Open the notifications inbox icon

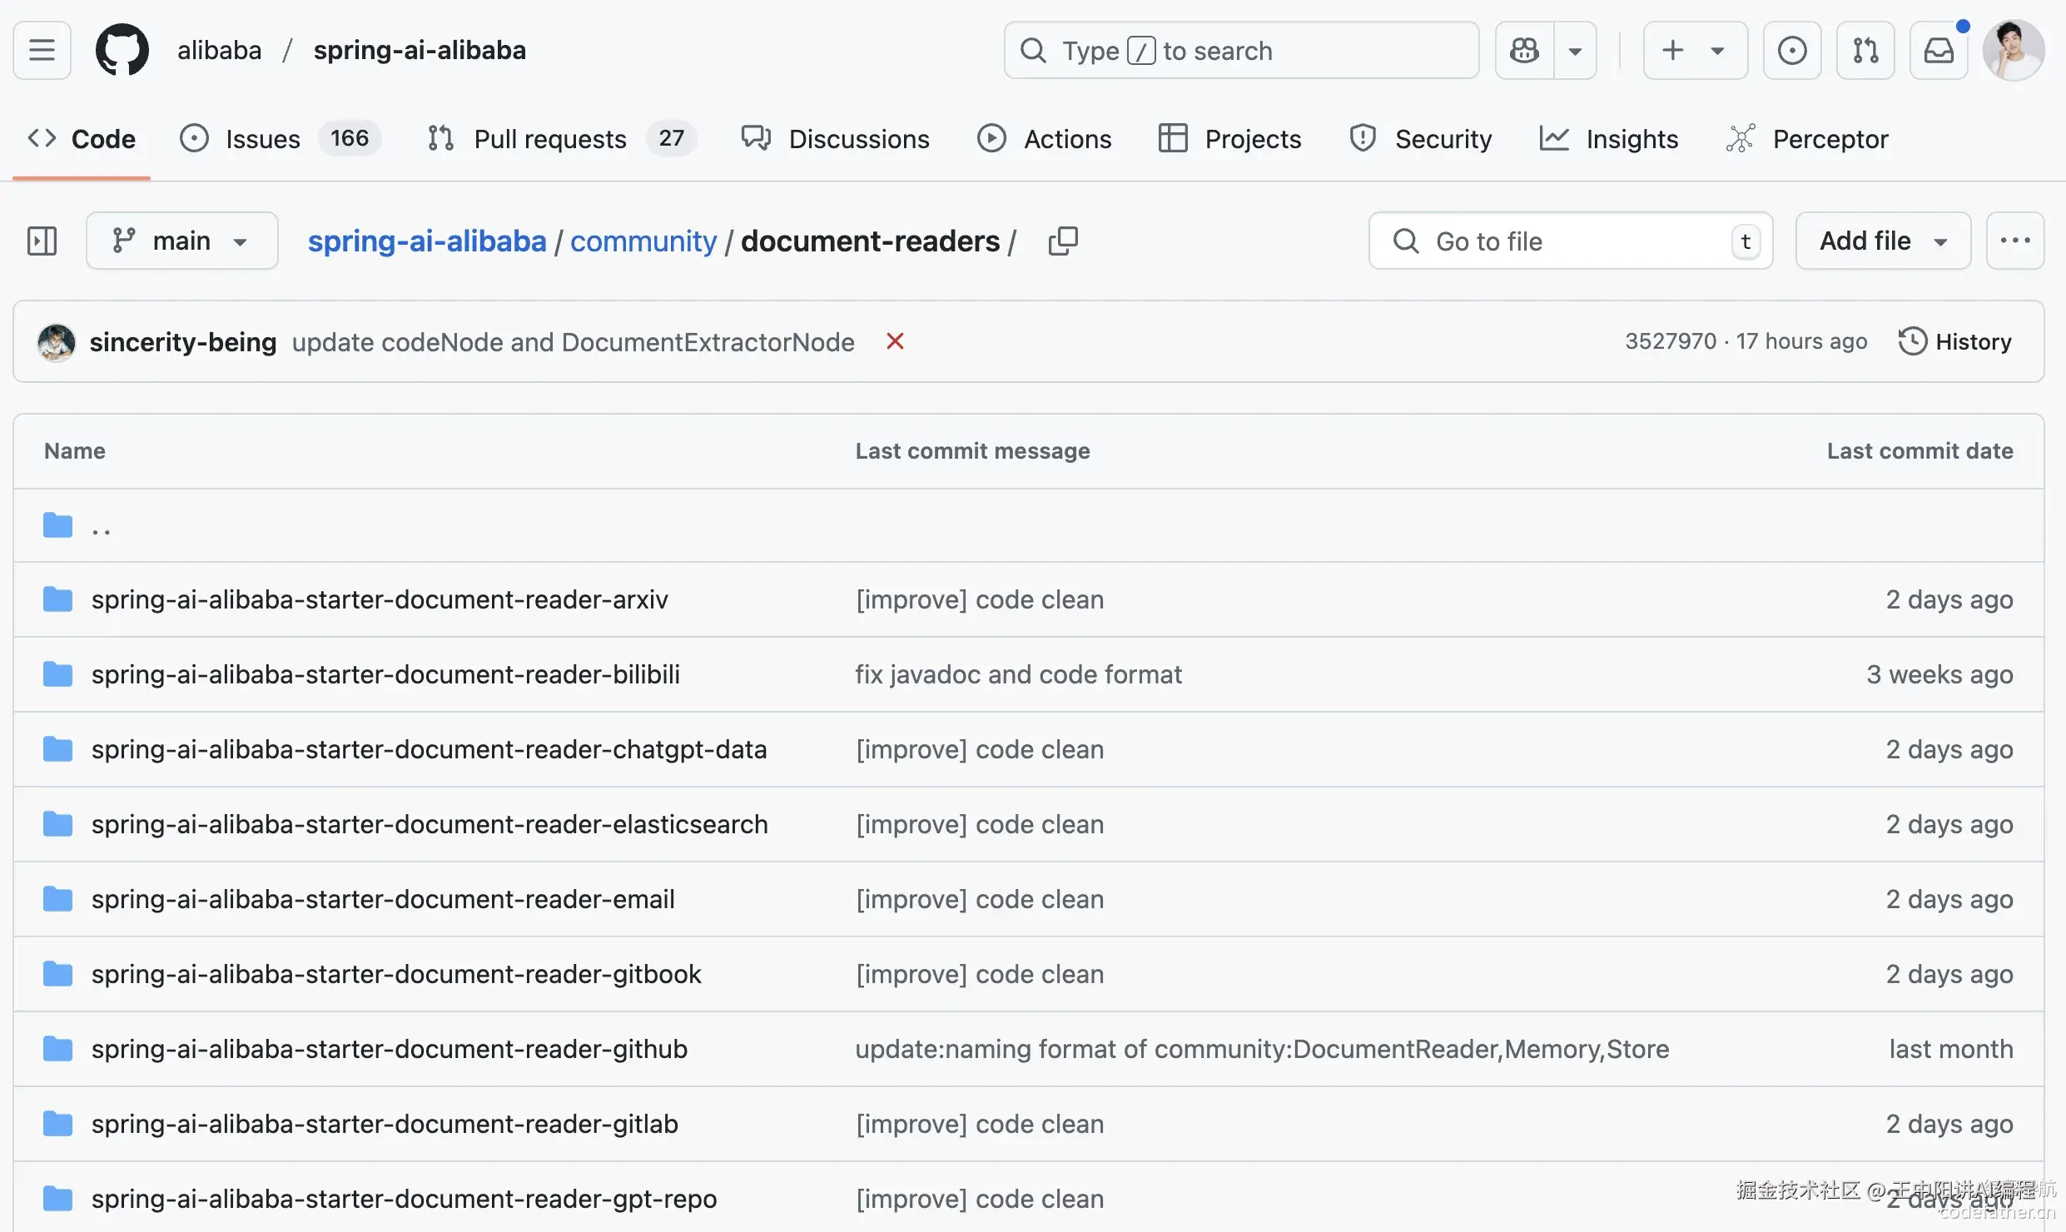point(1938,50)
